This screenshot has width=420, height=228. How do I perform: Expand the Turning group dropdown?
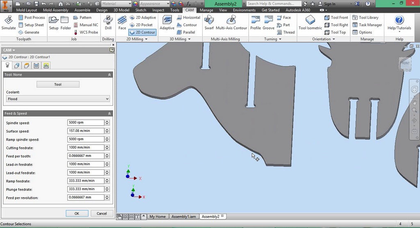point(273,39)
